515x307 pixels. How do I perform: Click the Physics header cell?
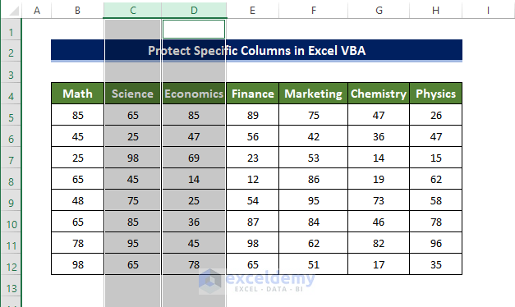point(436,94)
